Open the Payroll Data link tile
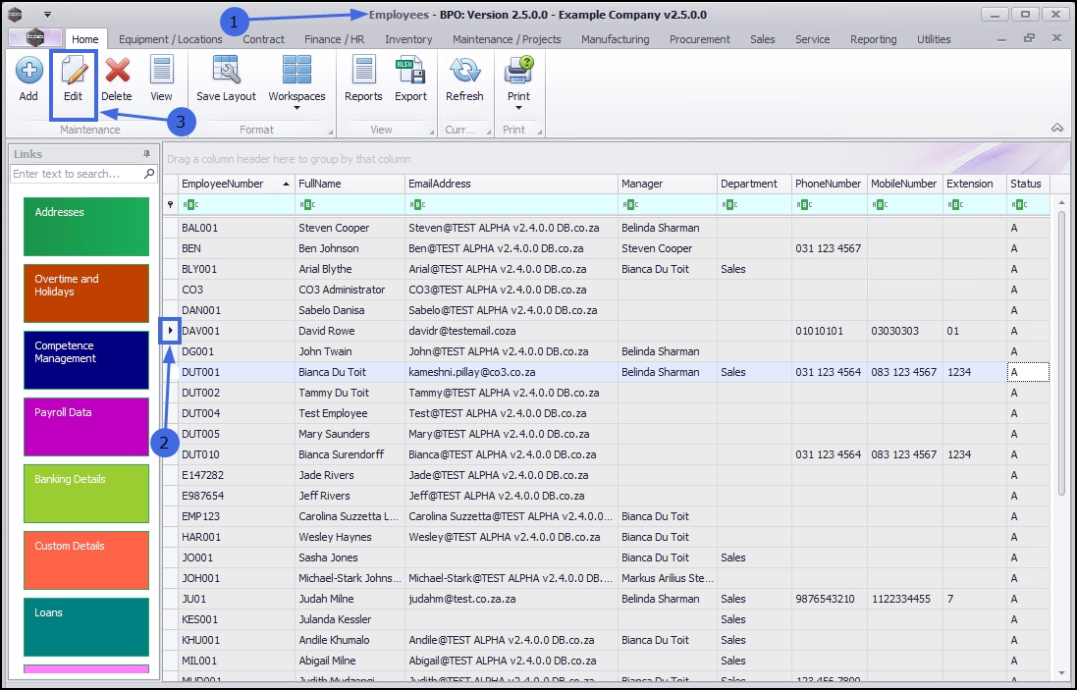Image resolution: width=1077 pixels, height=690 pixels. 85,426
